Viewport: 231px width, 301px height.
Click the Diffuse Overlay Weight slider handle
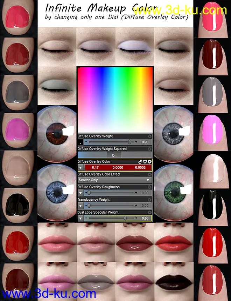[x=130, y=142]
